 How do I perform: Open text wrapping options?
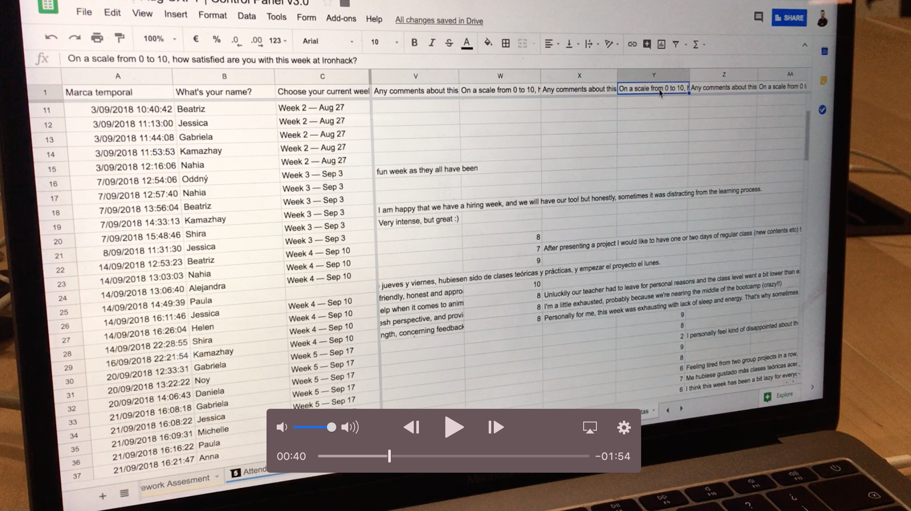(x=591, y=44)
